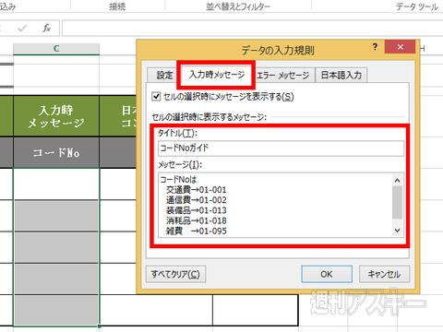Click the formula bar input area
Screen dimensions: 443x332
tap(252, 29)
